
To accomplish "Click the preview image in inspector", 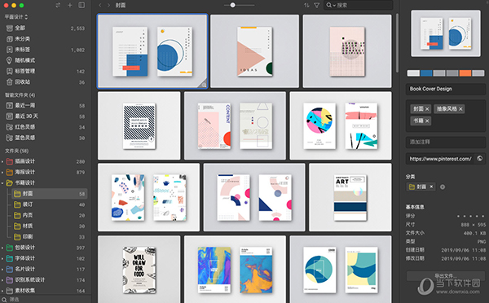I will tap(446, 33).
